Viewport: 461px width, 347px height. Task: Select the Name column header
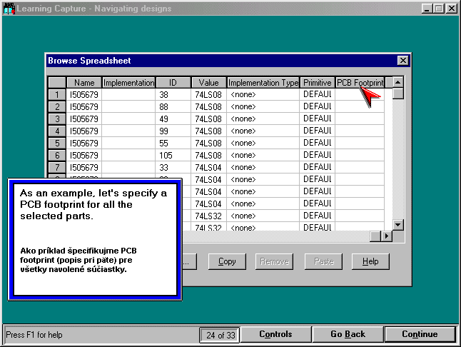pyautogui.click(x=84, y=83)
